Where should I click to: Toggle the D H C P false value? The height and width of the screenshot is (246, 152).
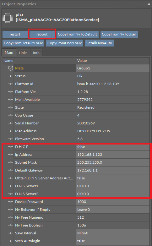click(x=113, y=147)
